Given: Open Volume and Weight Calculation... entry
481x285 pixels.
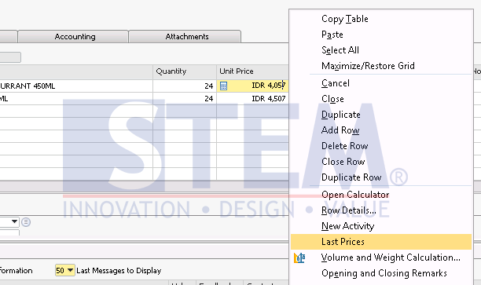Looking at the screenshot, I should [380, 258].
